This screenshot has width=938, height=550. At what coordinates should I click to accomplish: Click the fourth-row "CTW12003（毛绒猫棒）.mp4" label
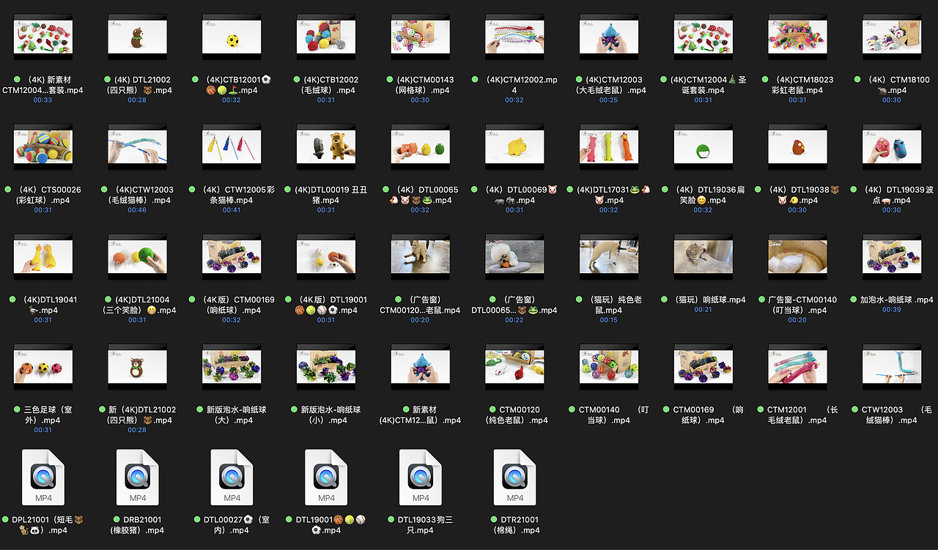[892, 415]
